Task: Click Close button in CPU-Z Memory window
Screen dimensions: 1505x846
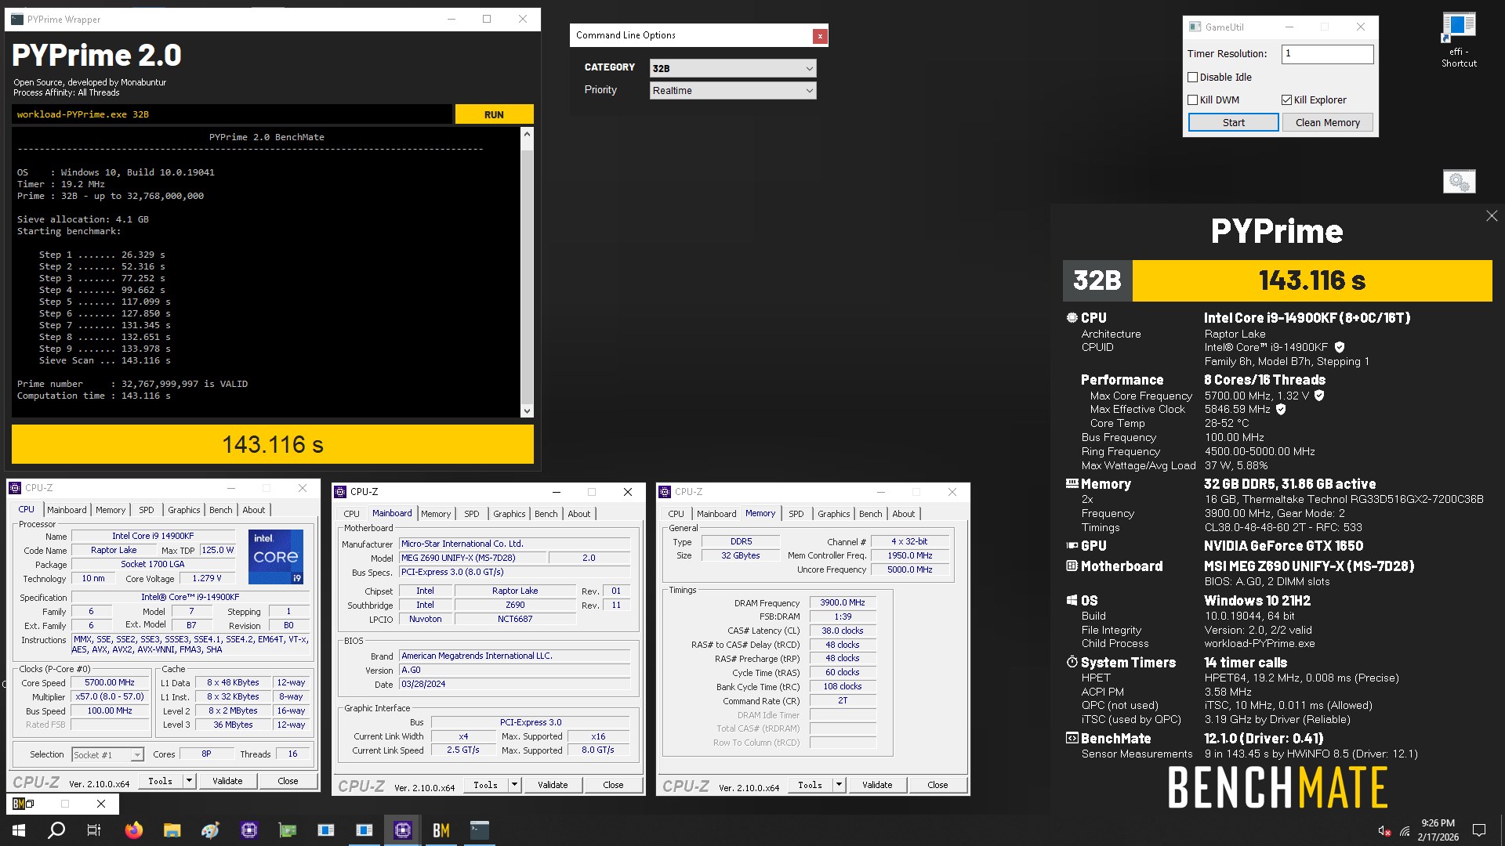Action: [x=937, y=785]
